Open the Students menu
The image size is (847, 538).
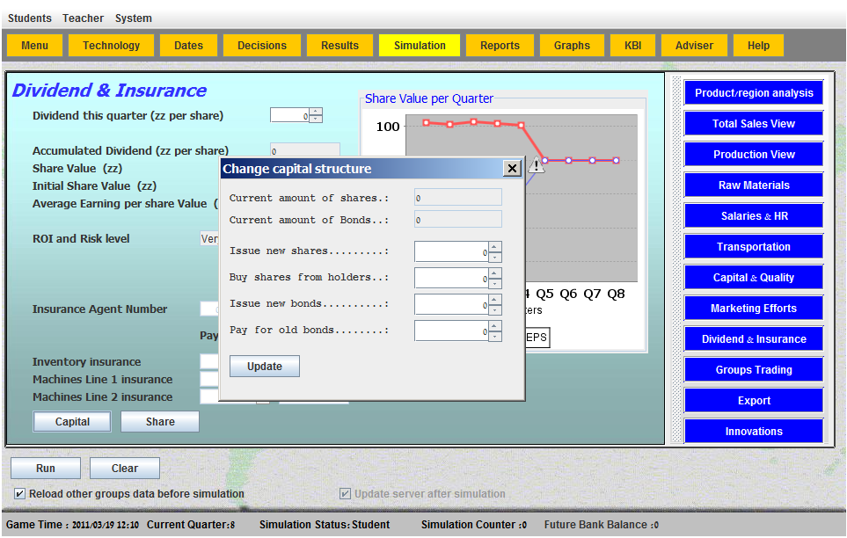[x=30, y=18]
